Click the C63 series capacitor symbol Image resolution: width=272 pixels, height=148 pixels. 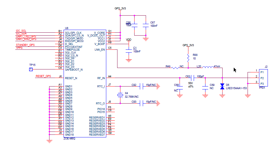[193, 78]
